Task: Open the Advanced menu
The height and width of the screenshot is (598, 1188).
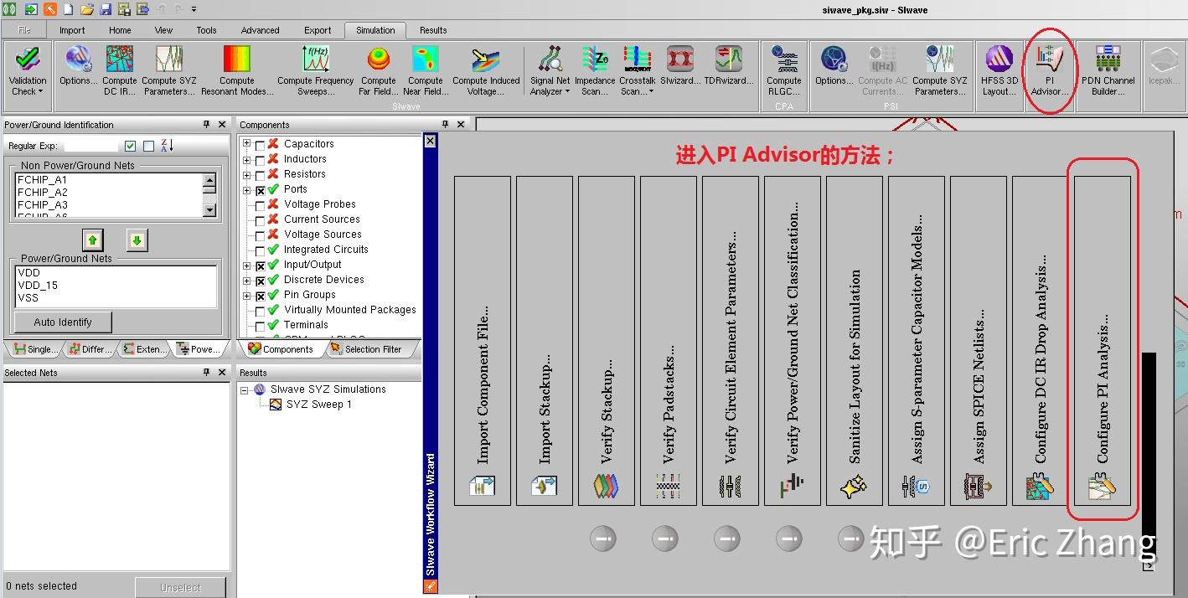Action: [x=259, y=30]
